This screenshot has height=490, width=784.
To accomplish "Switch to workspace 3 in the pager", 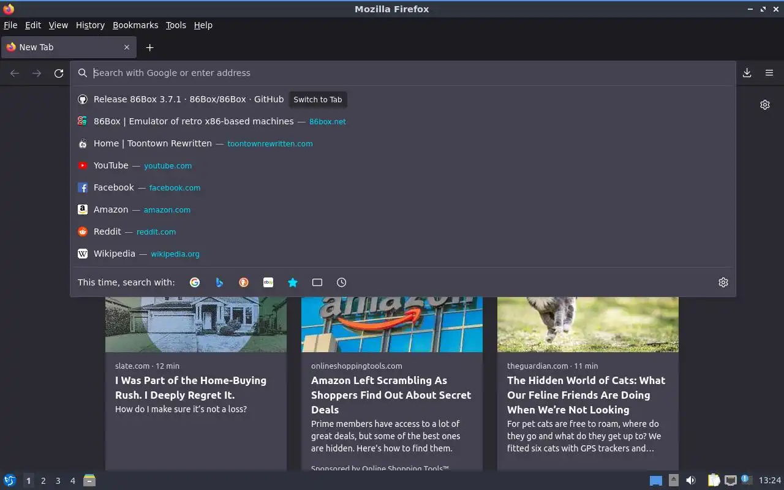I will pyautogui.click(x=58, y=481).
